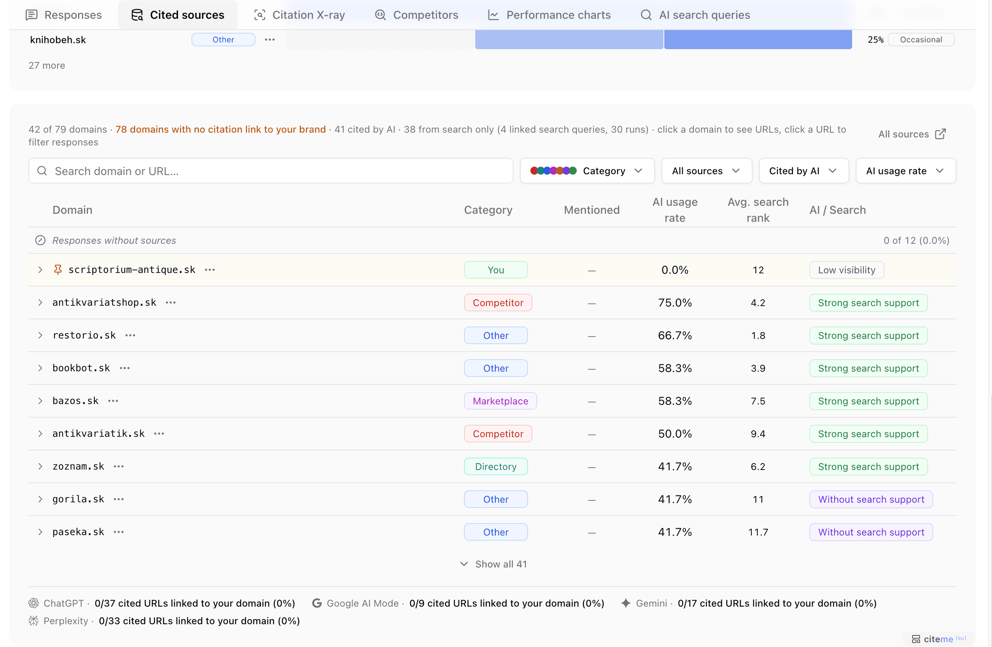Open more options for paseka.sk
Screen dimensions: 992x647
(x=119, y=532)
